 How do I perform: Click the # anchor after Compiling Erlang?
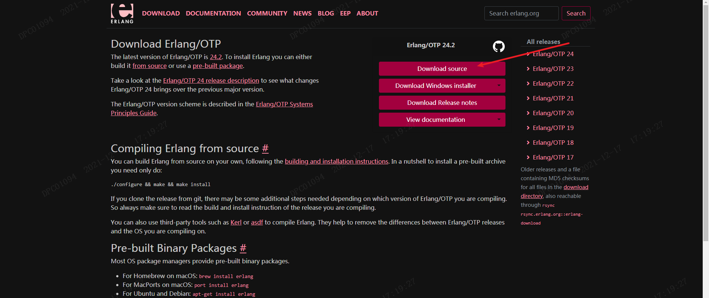(x=265, y=148)
